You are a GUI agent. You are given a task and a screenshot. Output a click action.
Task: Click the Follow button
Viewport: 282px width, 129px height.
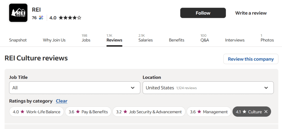(203, 13)
